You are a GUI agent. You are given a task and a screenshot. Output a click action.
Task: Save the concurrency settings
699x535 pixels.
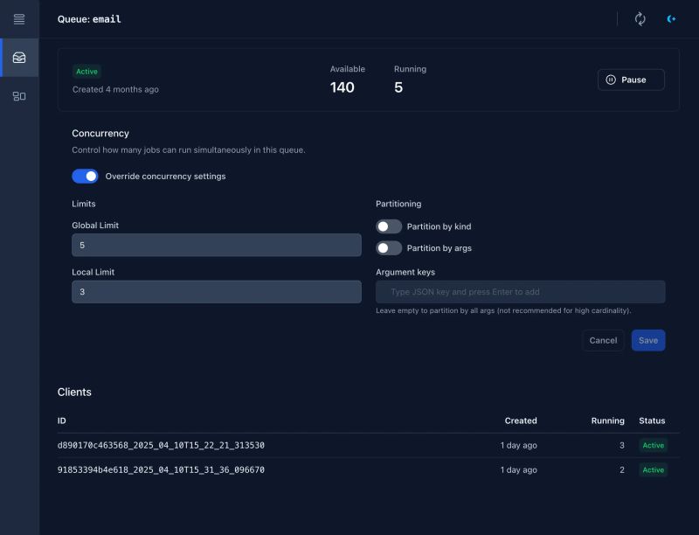[648, 340]
